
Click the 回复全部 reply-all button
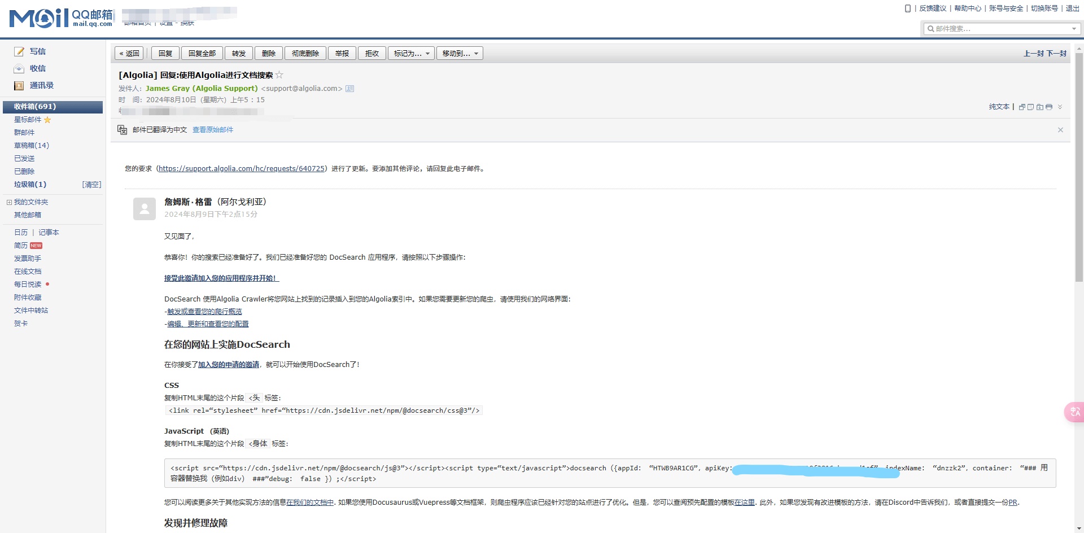[x=202, y=54]
